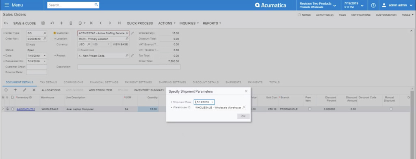Refresh the document details grid
This screenshot has width=416, height=159.
tap(6, 90)
